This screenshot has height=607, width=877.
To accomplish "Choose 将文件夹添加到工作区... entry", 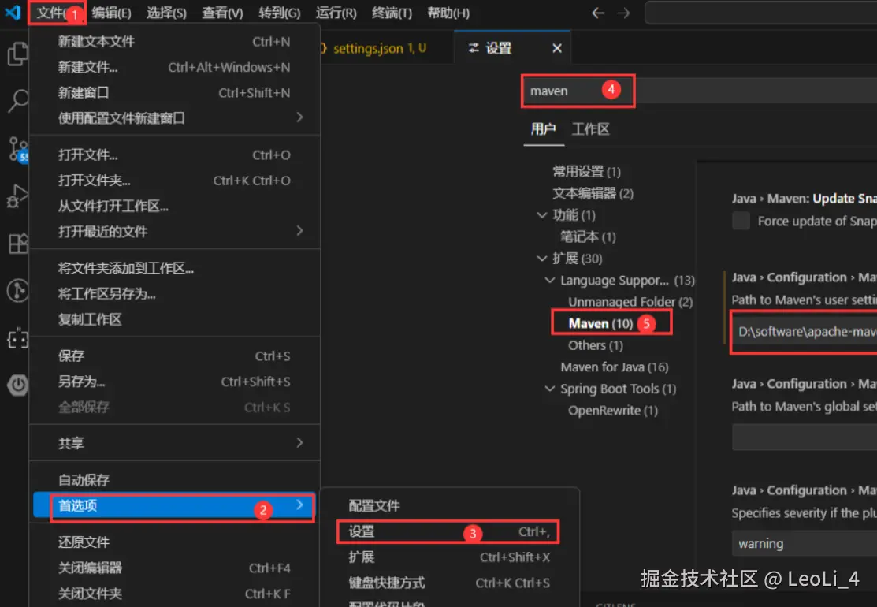I will tap(174, 269).
